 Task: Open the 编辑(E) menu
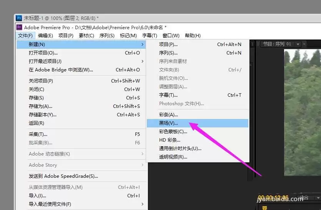click(45, 36)
